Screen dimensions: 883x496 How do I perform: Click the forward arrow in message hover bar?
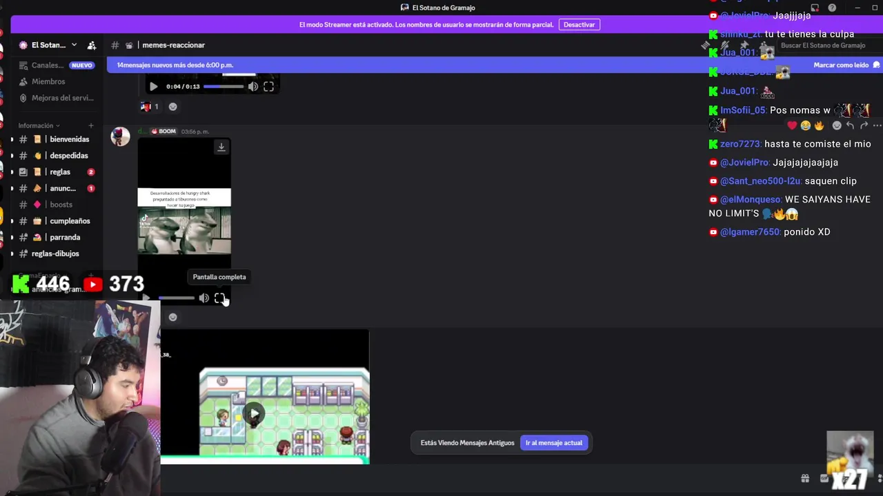[x=864, y=125]
